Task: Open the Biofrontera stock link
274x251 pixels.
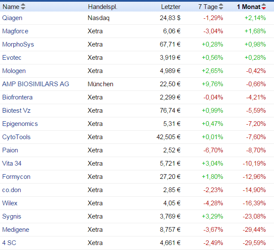Action: (x=17, y=97)
